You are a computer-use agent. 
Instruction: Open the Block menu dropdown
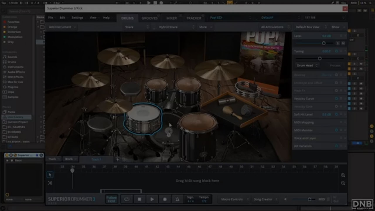coord(71,159)
